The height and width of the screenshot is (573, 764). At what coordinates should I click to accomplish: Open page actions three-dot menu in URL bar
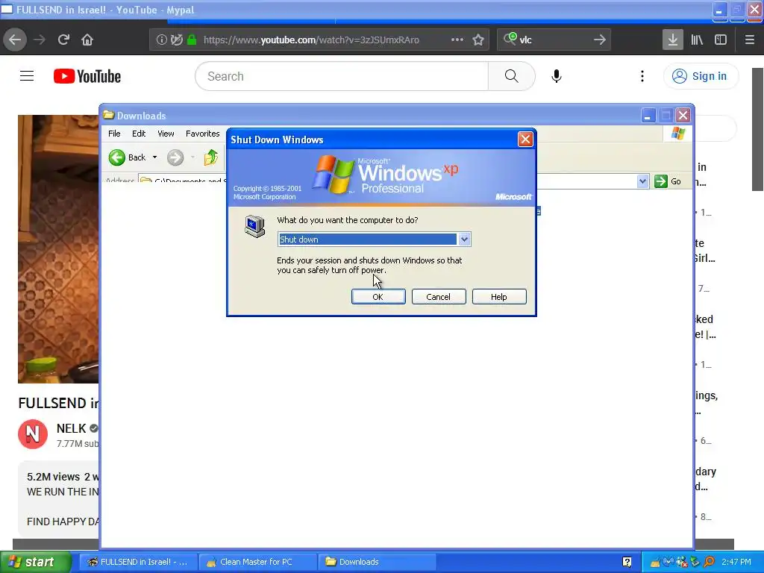[x=457, y=40]
